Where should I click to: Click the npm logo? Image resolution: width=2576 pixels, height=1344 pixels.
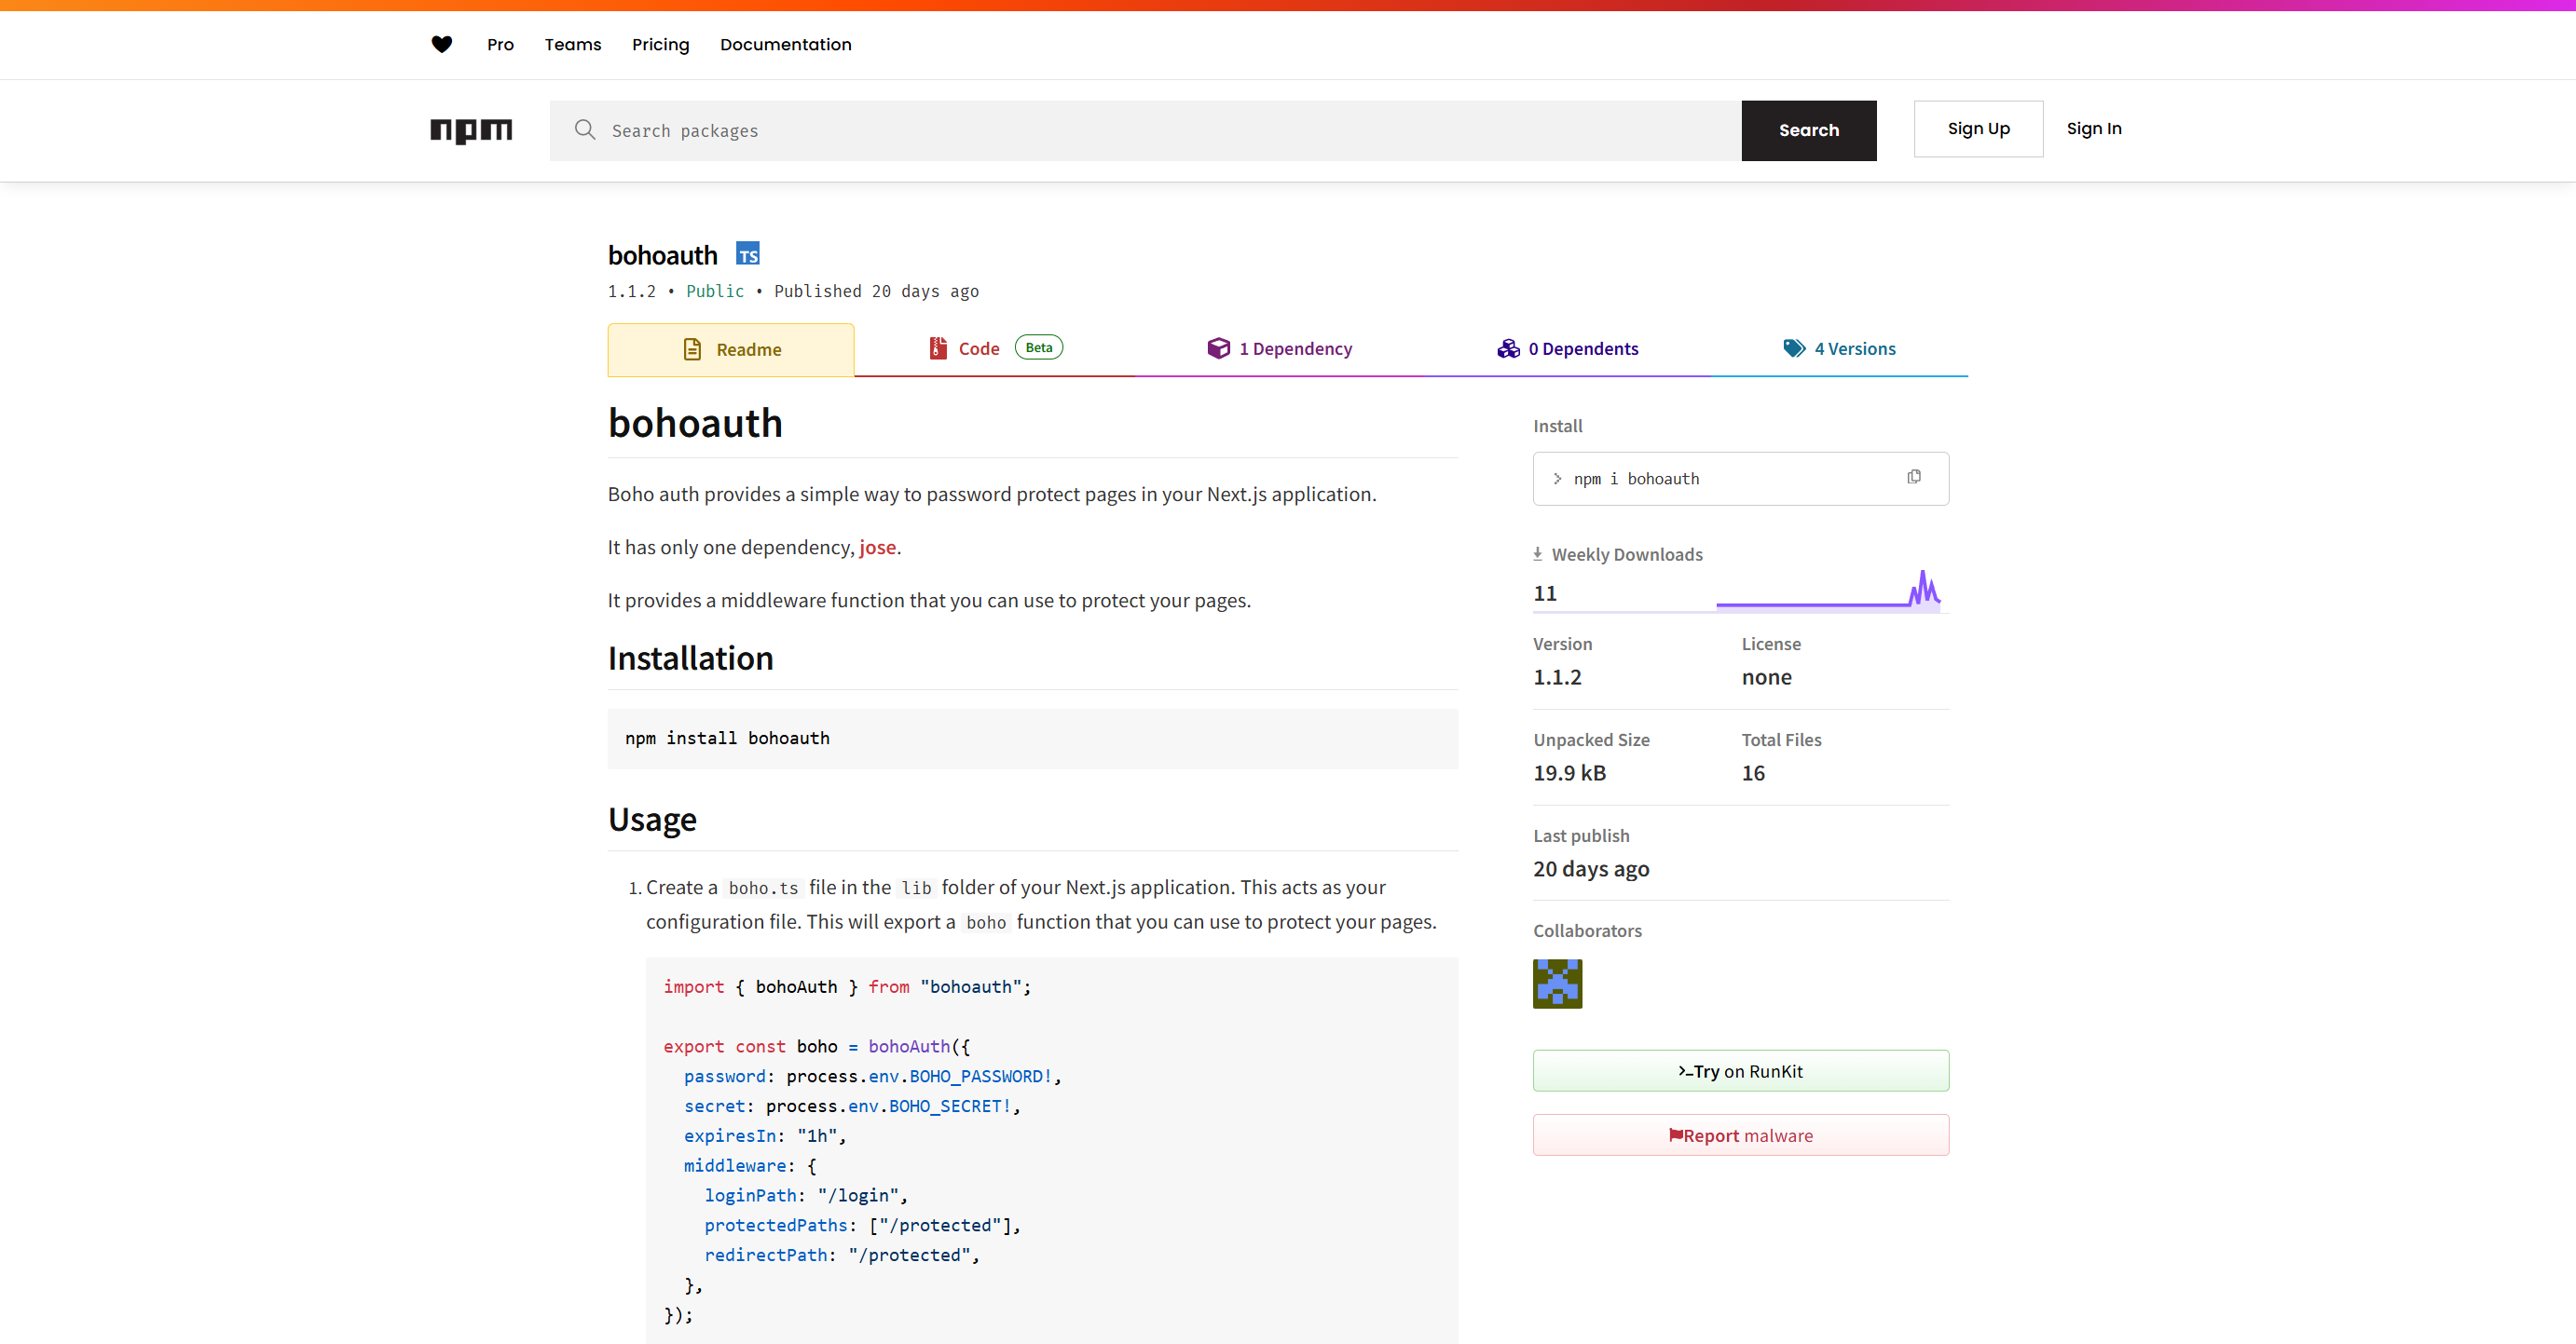click(x=471, y=131)
